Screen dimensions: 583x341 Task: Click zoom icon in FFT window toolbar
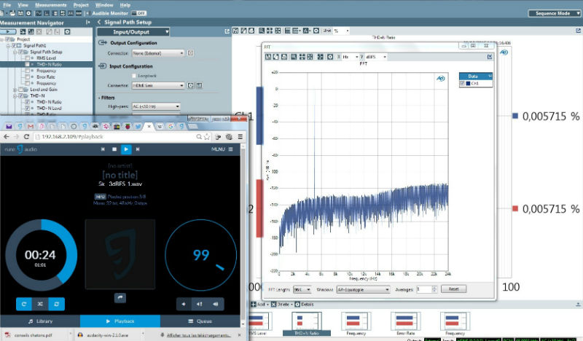(x=294, y=57)
